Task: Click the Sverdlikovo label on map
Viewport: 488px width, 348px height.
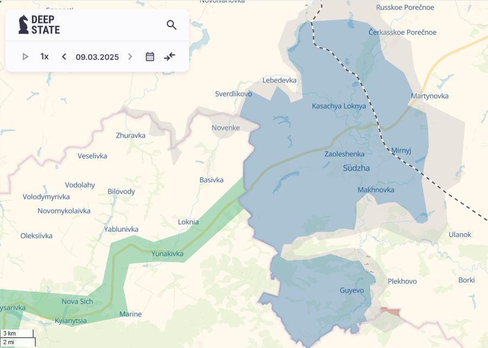Action: tap(234, 94)
